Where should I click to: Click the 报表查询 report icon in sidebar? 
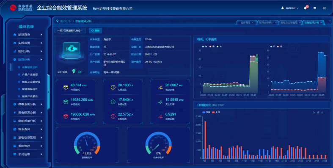click(15, 129)
